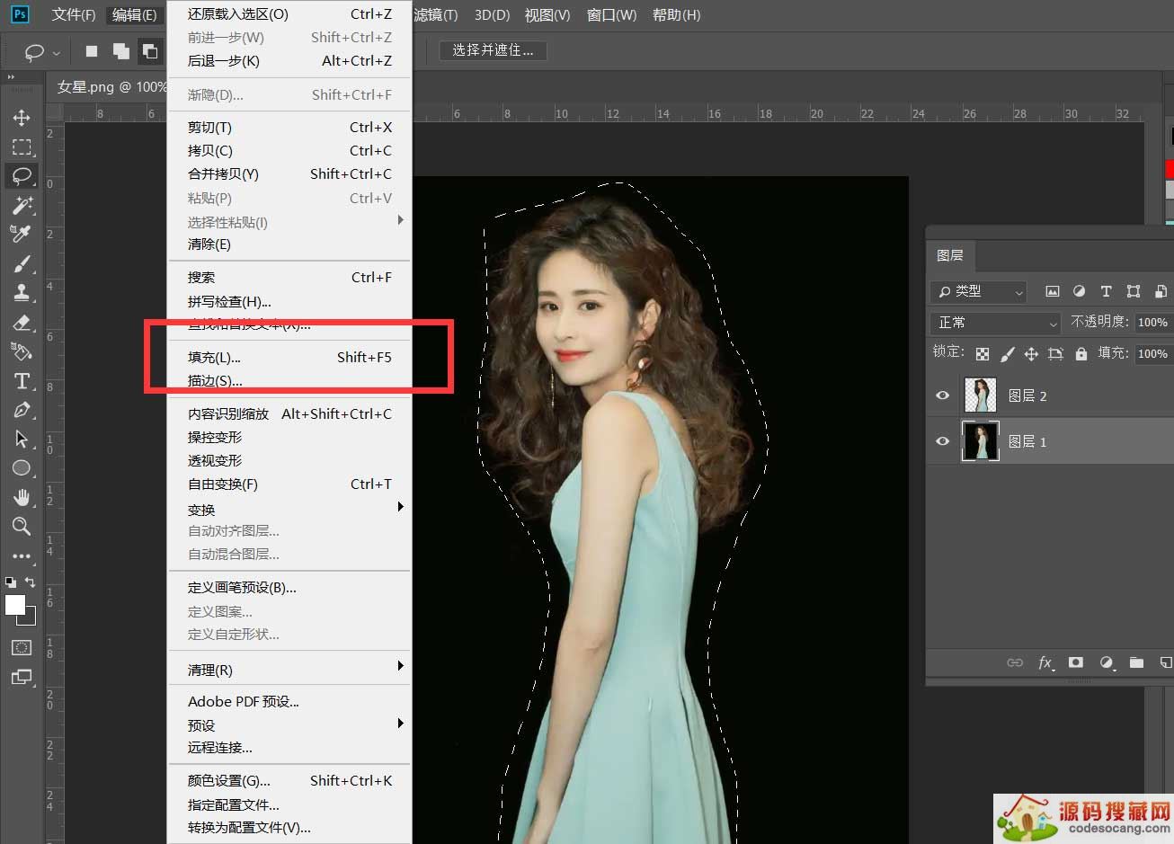Select the Zoom magnifier tool

click(x=22, y=527)
